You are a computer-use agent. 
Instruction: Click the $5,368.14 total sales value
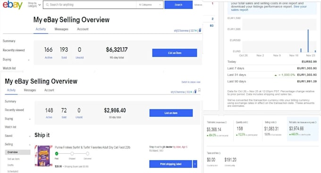[x=214, y=129]
